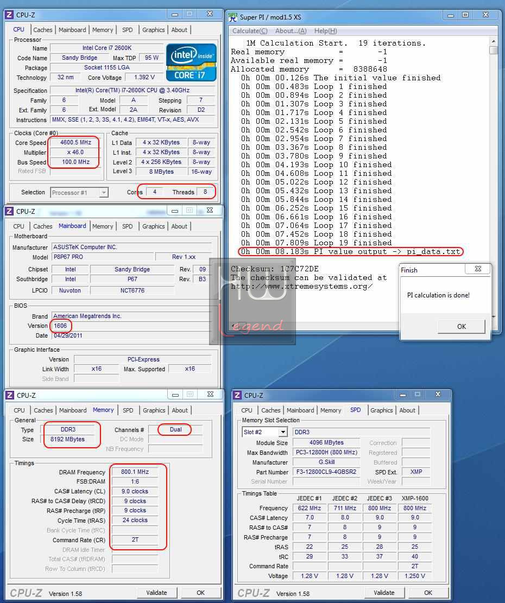Click the Super PI title bar icon
The height and width of the screenshot is (603, 505).
click(233, 17)
